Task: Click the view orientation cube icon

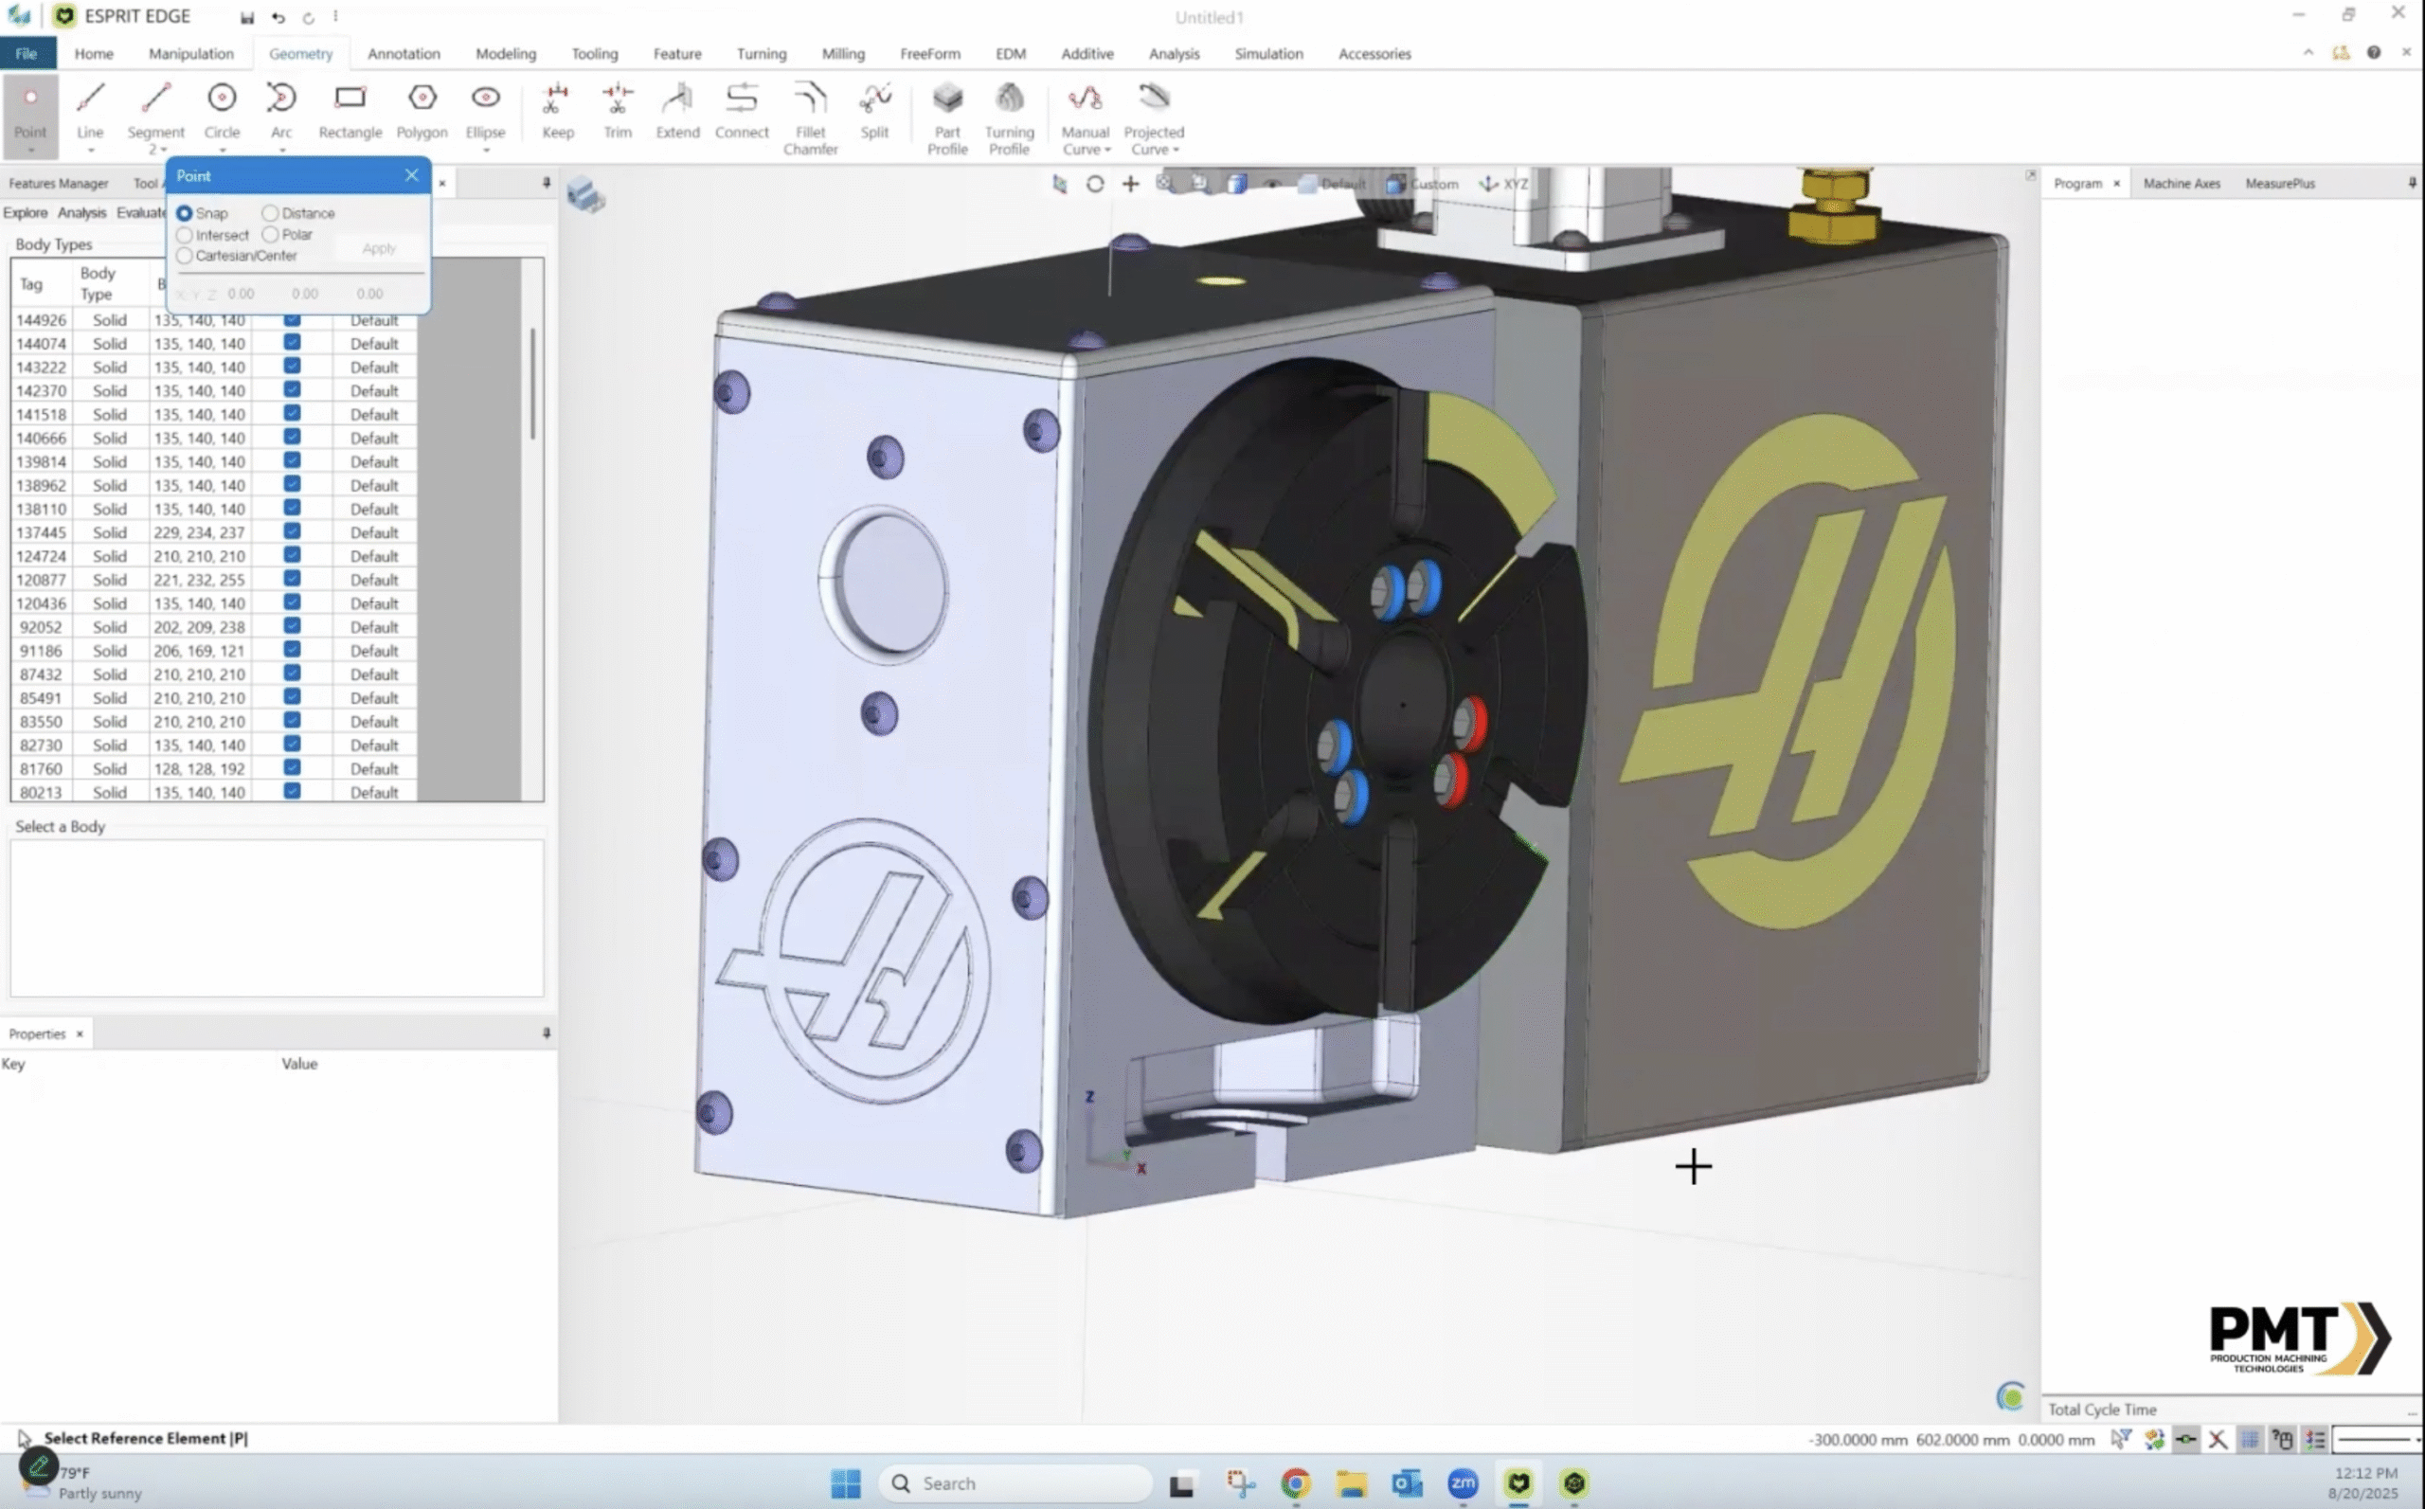Action: click(x=585, y=193)
